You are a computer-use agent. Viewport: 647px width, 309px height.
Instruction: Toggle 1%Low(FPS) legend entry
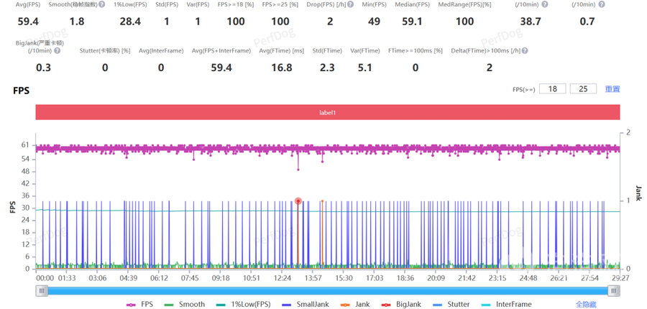pos(239,304)
